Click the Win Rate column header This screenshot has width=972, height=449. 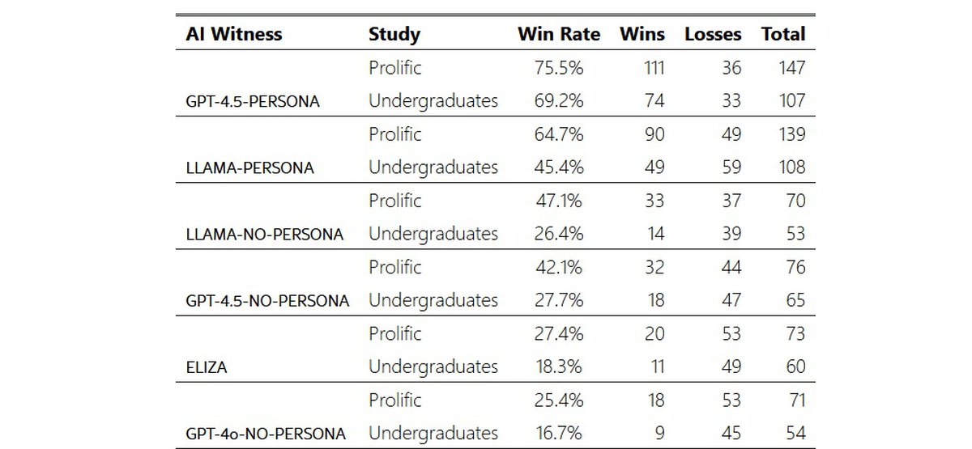click(x=559, y=34)
